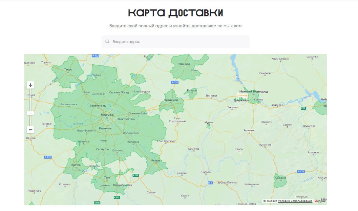Click the E115 road shield marker
Screen dimensions: 358x211
(x=117, y=197)
